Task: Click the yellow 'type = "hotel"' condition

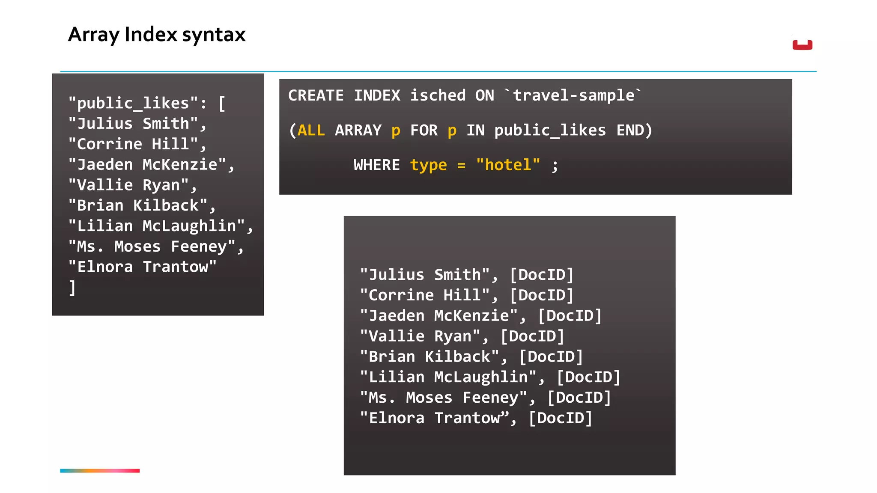Action: click(475, 165)
